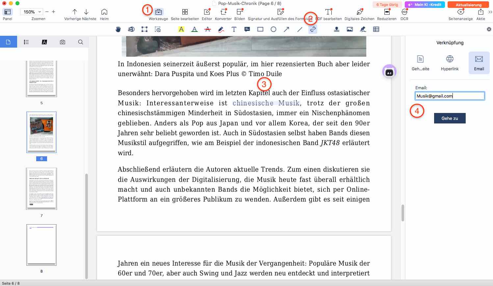Select the signature pen tool
This screenshot has height=286, width=493.
click(363, 29)
